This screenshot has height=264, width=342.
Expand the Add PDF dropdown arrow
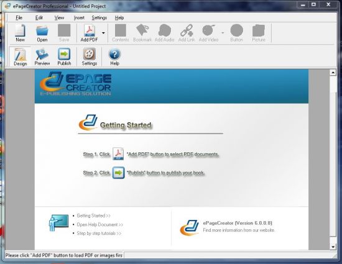[103, 33]
